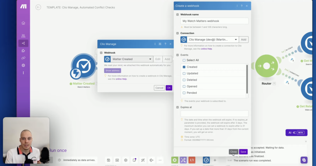The image size is (316, 166).
Task: Check the Updated event checkbox
Action: (184, 73)
